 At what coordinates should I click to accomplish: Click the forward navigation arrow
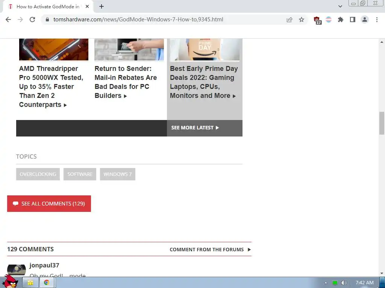click(20, 19)
